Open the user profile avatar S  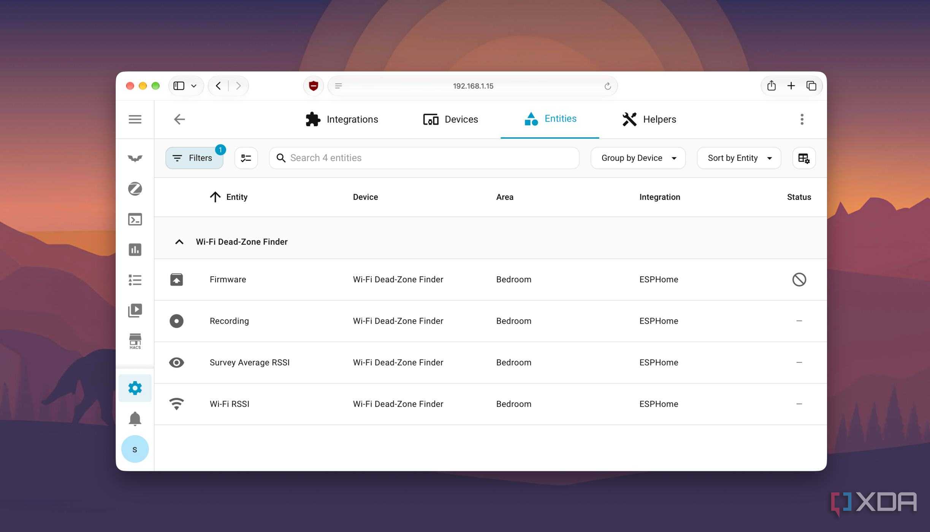135,449
